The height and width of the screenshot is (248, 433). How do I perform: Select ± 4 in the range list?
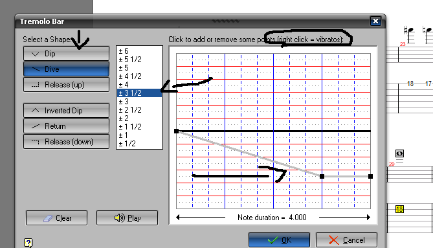click(x=139, y=85)
